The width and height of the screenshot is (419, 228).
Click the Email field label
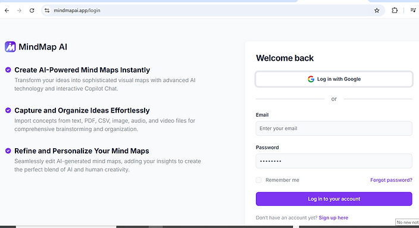pos(262,115)
